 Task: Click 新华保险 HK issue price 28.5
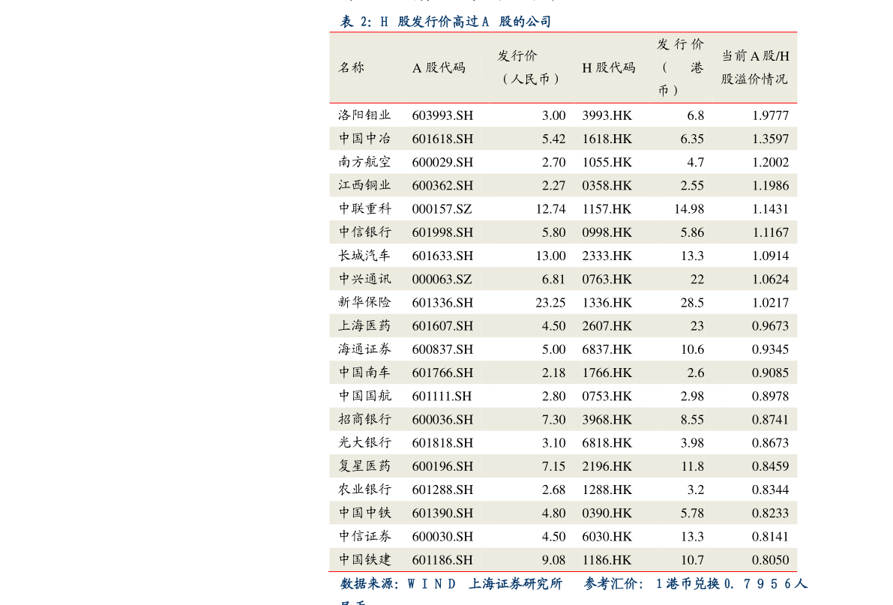point(693,302)
